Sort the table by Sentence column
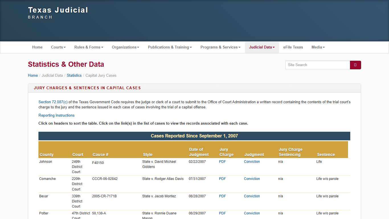This screenshot has height=219, width=389. pos(326,154)
